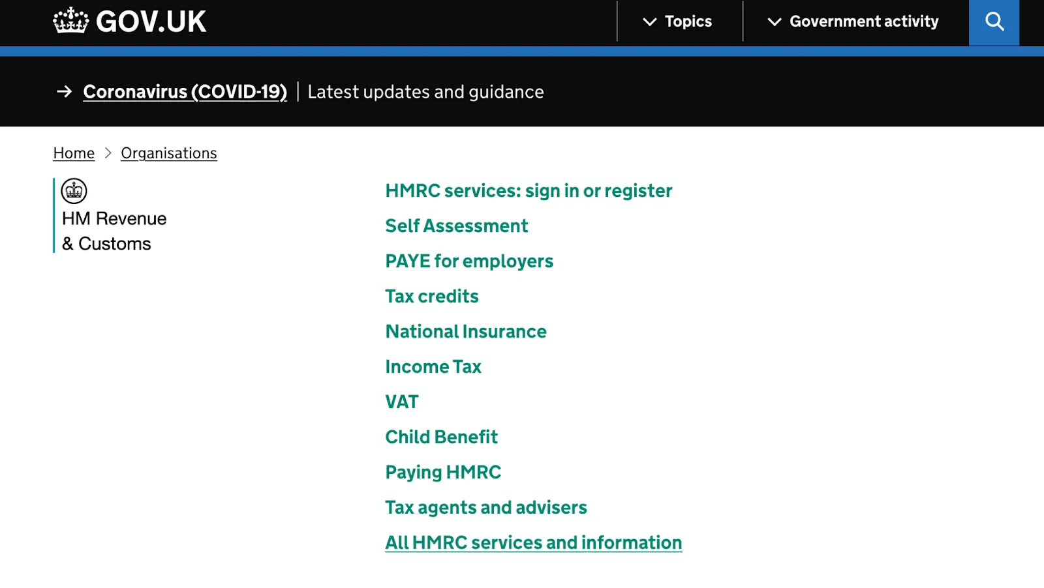Screen dimensions: 1044x588
Task: Go to the Organisations breadcrumb
Action: (x=169, y=153)
